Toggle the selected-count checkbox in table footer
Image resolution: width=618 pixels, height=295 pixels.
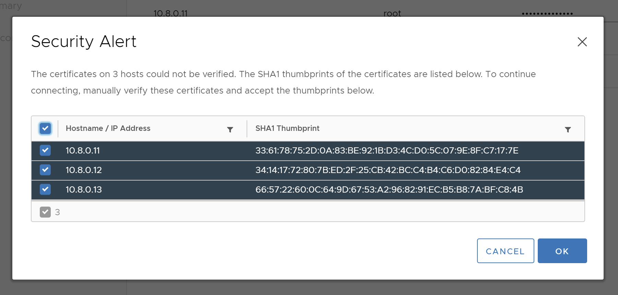click(x=45, y=212)
